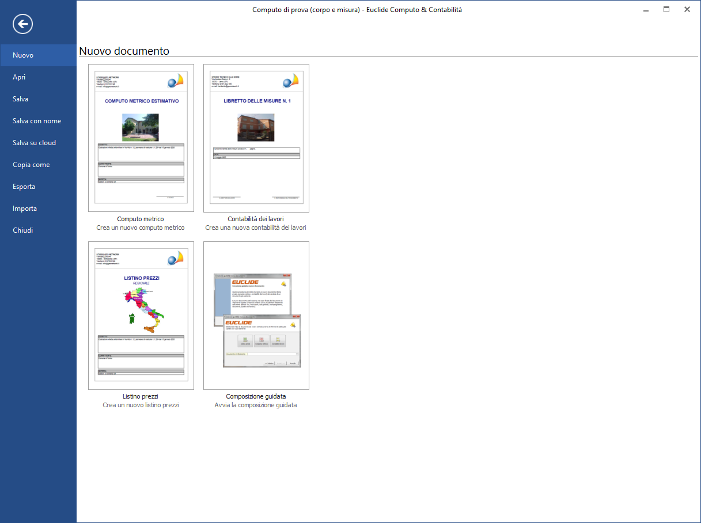Image resolution: width=701 pixels, height=523 pixels.
Task: Open the Composizione guidata wizard thumbnail
Action: click(256, 316)
